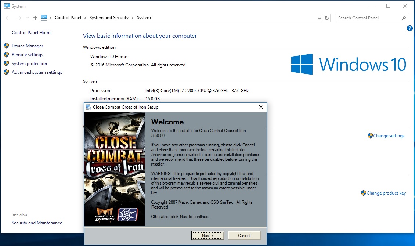Open Remote settings link
The width and height of the screenshot is (415, 246).
click(27, 54)
